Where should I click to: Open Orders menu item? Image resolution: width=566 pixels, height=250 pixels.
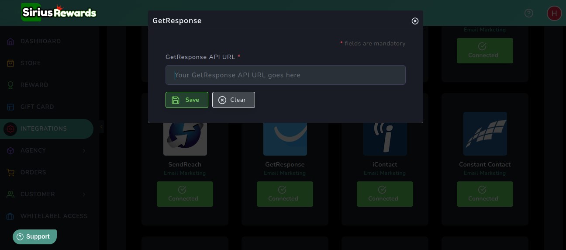pyautogui.click(x=33, y=172)
